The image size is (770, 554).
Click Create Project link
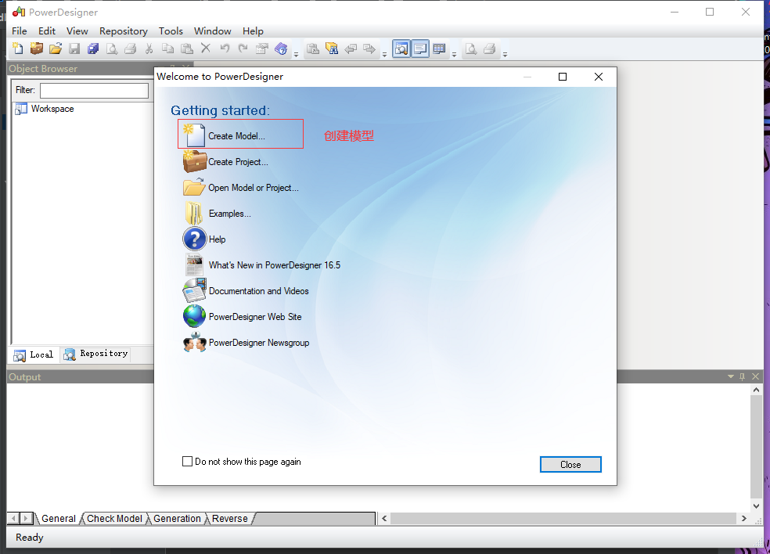(x=238, y=161)
